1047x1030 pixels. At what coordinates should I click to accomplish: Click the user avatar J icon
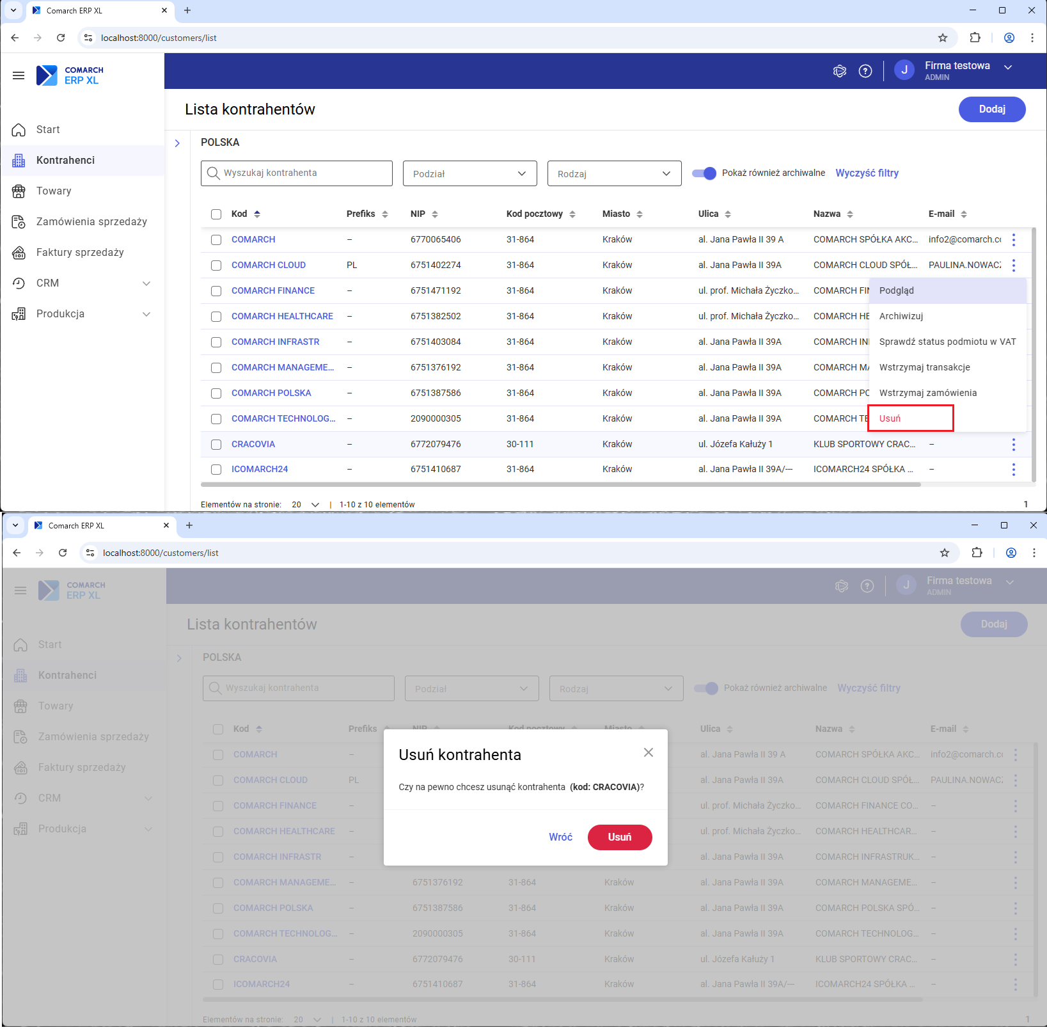(904, 70)
